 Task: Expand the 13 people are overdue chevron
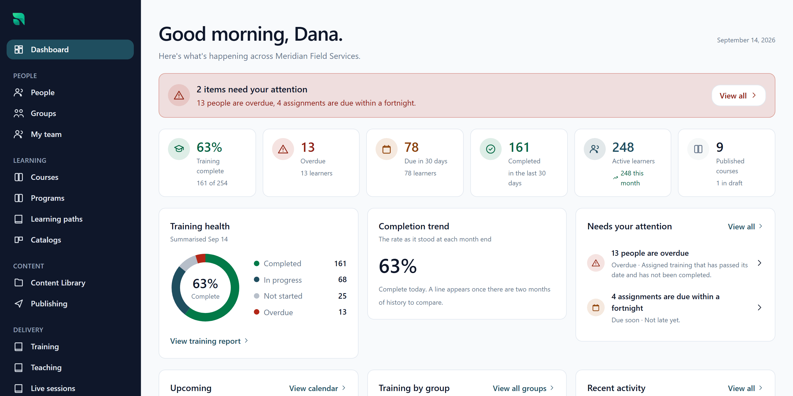[759, 263]
